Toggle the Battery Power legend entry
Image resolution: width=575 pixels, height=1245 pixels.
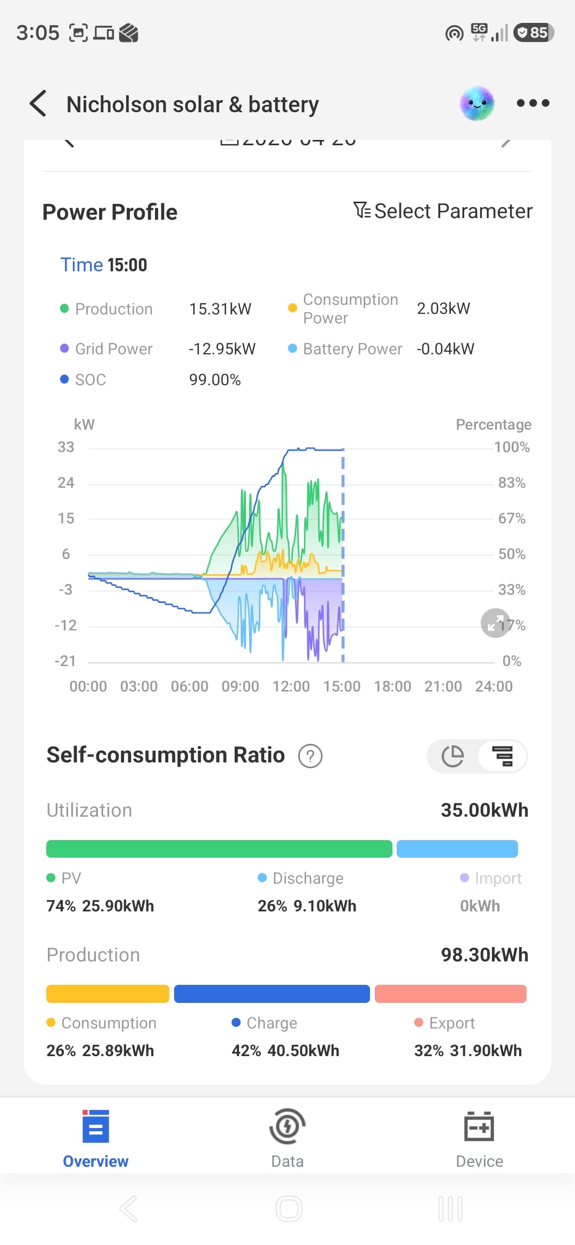click(x=345, y=349)
